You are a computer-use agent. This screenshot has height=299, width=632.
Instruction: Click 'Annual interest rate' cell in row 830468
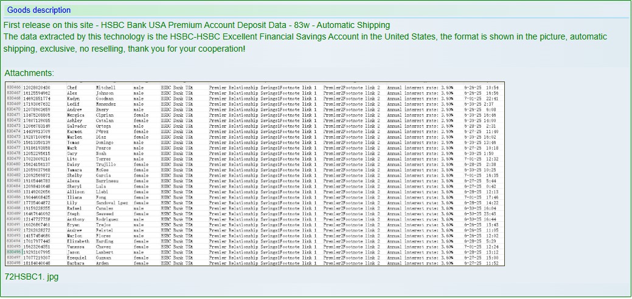click(420, 98)
